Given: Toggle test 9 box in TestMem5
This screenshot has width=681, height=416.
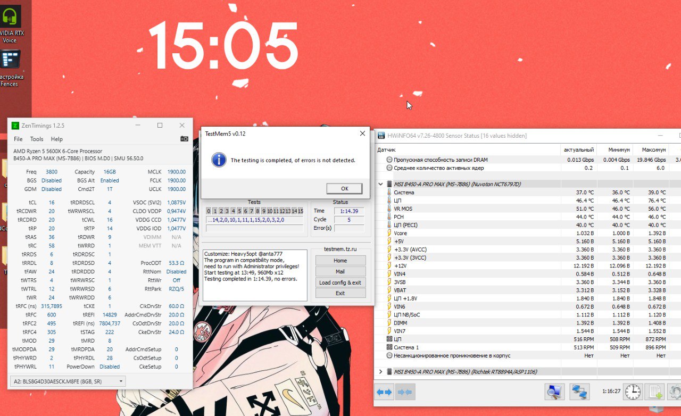Looking at the screenshot, I should 264,211.
